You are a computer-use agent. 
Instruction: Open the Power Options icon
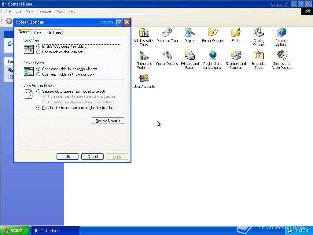pyautogui.click(x=167, y=58)
